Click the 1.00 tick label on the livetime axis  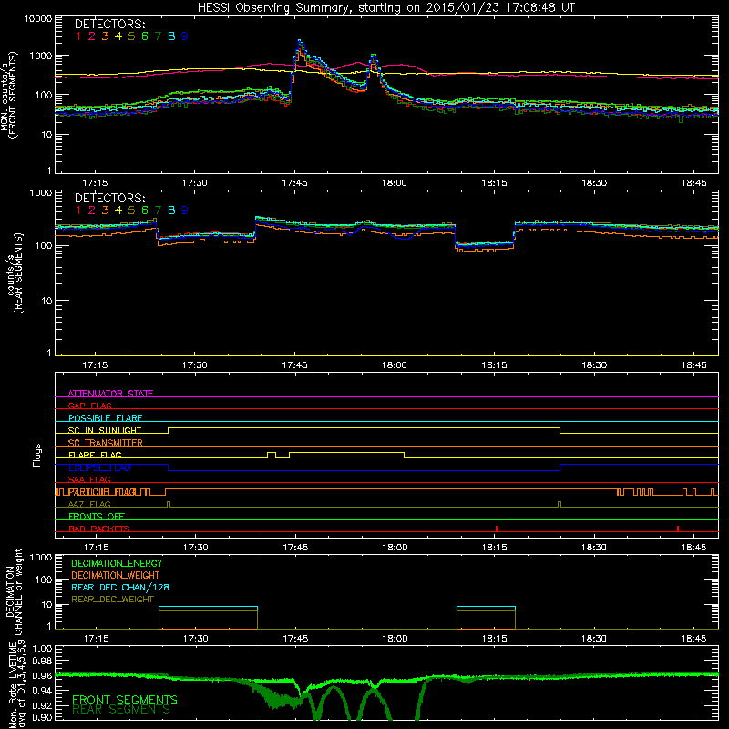[42, 648]
